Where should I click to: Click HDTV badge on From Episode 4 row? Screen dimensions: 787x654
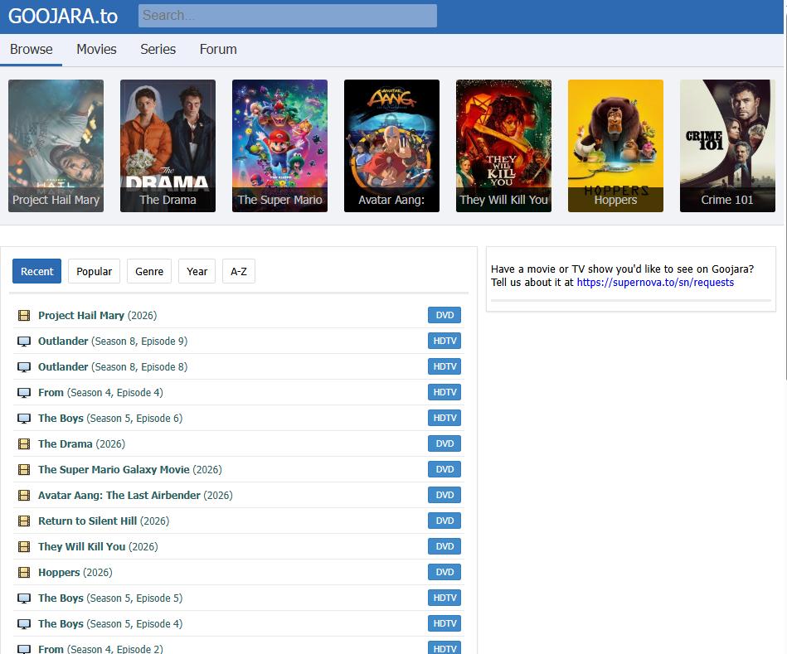point(445,392)
